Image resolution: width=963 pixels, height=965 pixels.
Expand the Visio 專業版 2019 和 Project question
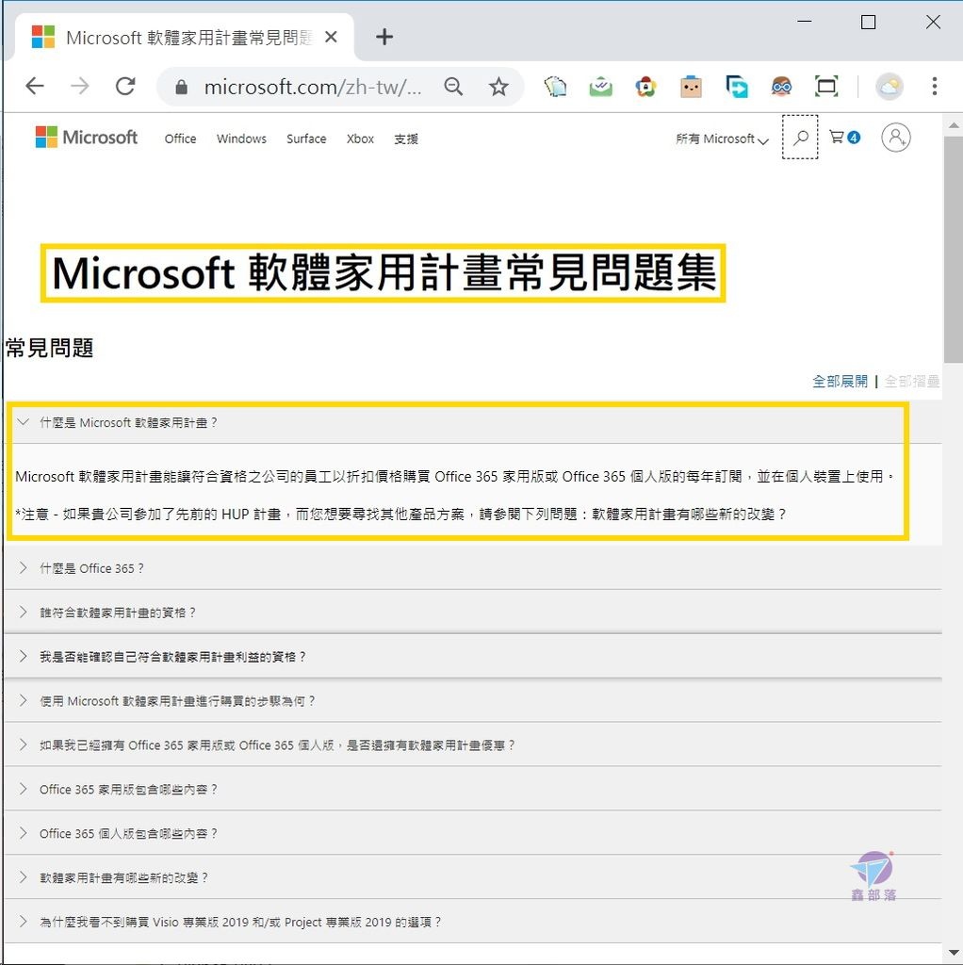[473, 922]
